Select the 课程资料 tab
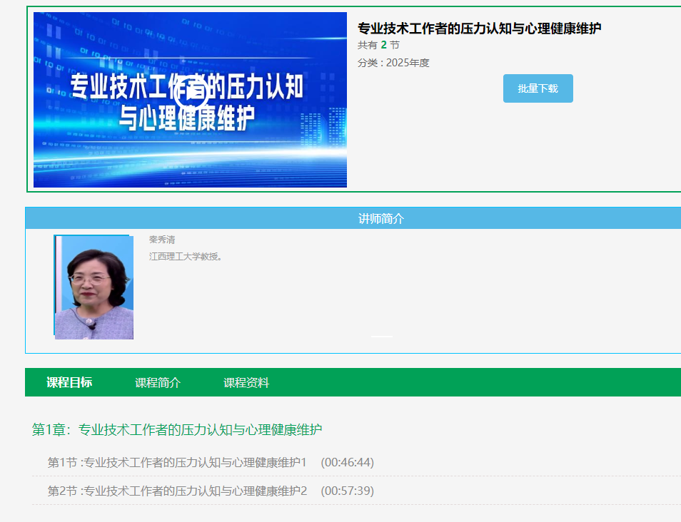Viewport: 681px width, 522px height. pos(246,383)
